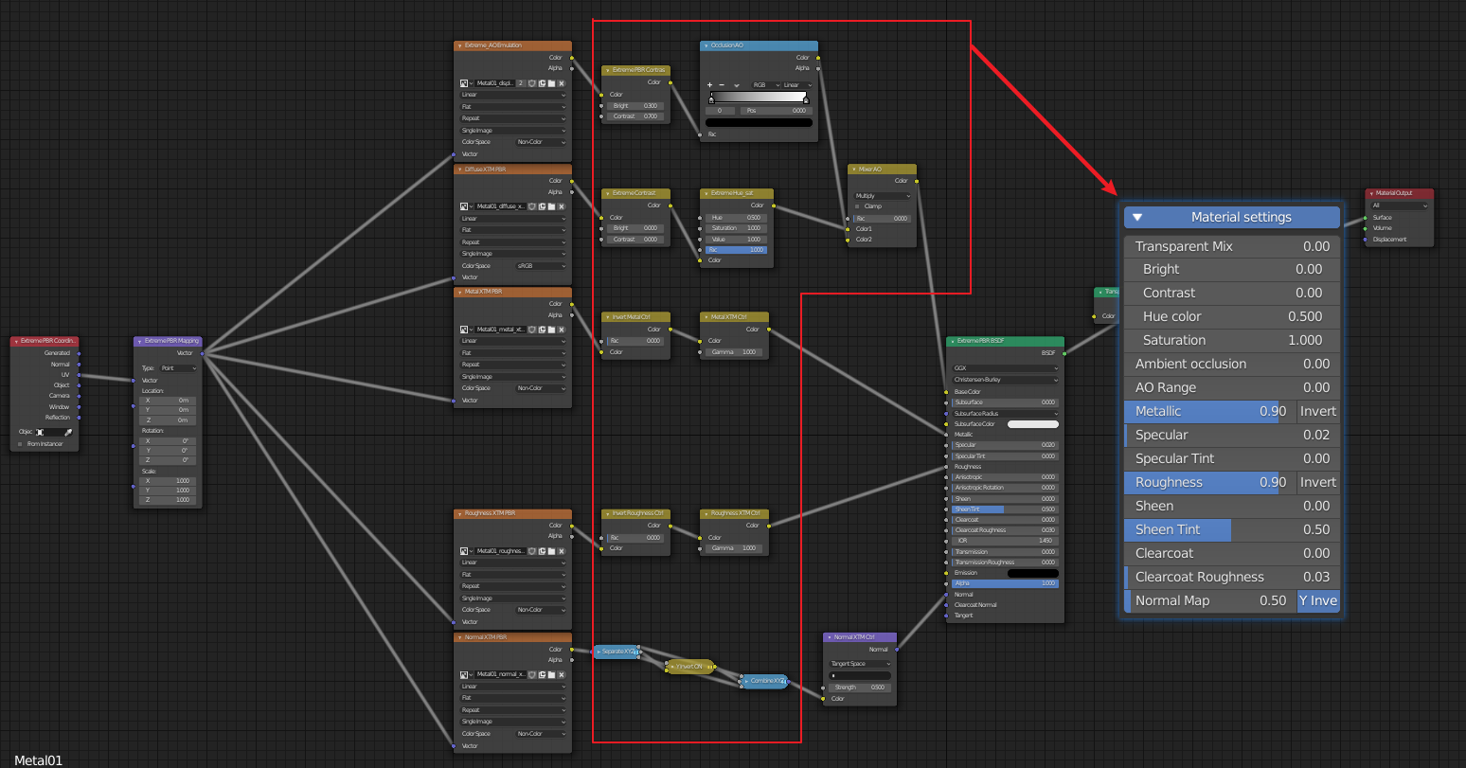Collapse the Material settings panel header
Image resolution: width=1466 pixels, height=768 pixels.
(x=1137, y=217)
